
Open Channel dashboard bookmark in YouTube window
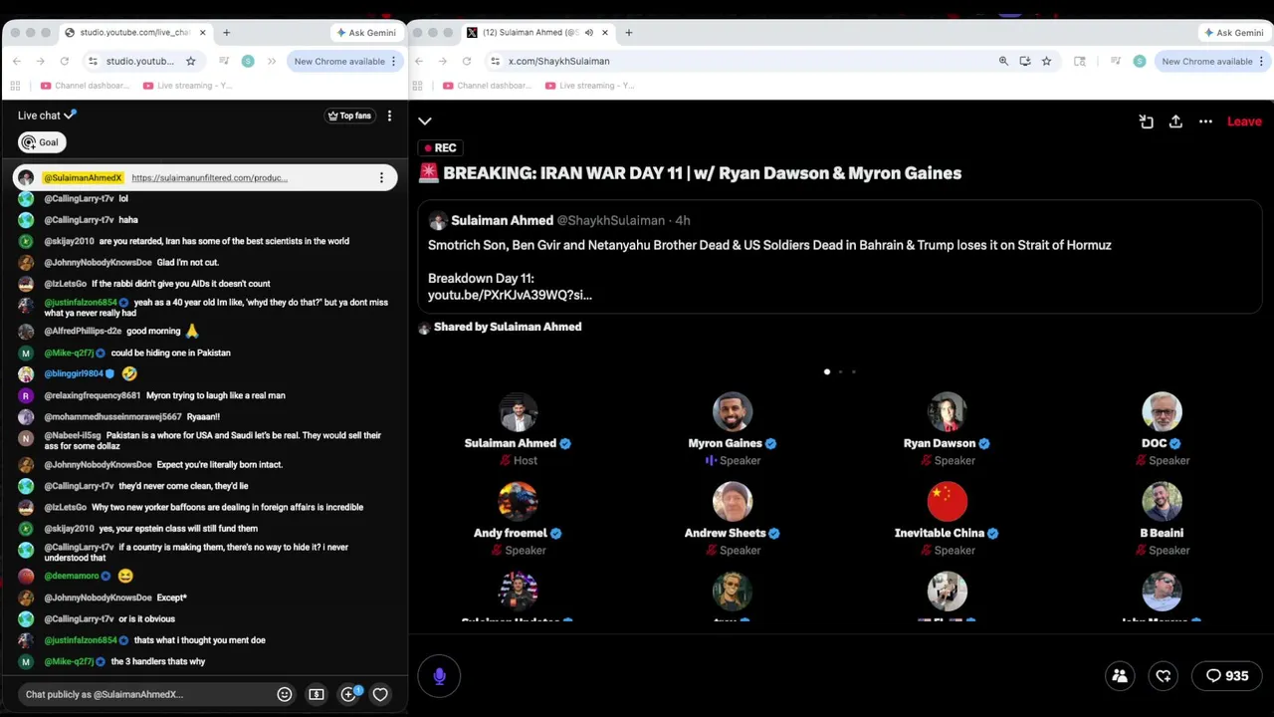click(x=85, y=86)
